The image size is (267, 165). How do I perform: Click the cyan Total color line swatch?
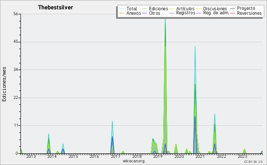pyautogui.click(x=122, y=8)
